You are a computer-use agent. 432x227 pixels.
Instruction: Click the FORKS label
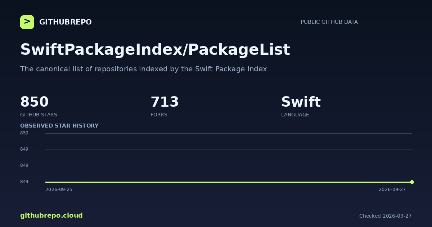coord(159,115)
